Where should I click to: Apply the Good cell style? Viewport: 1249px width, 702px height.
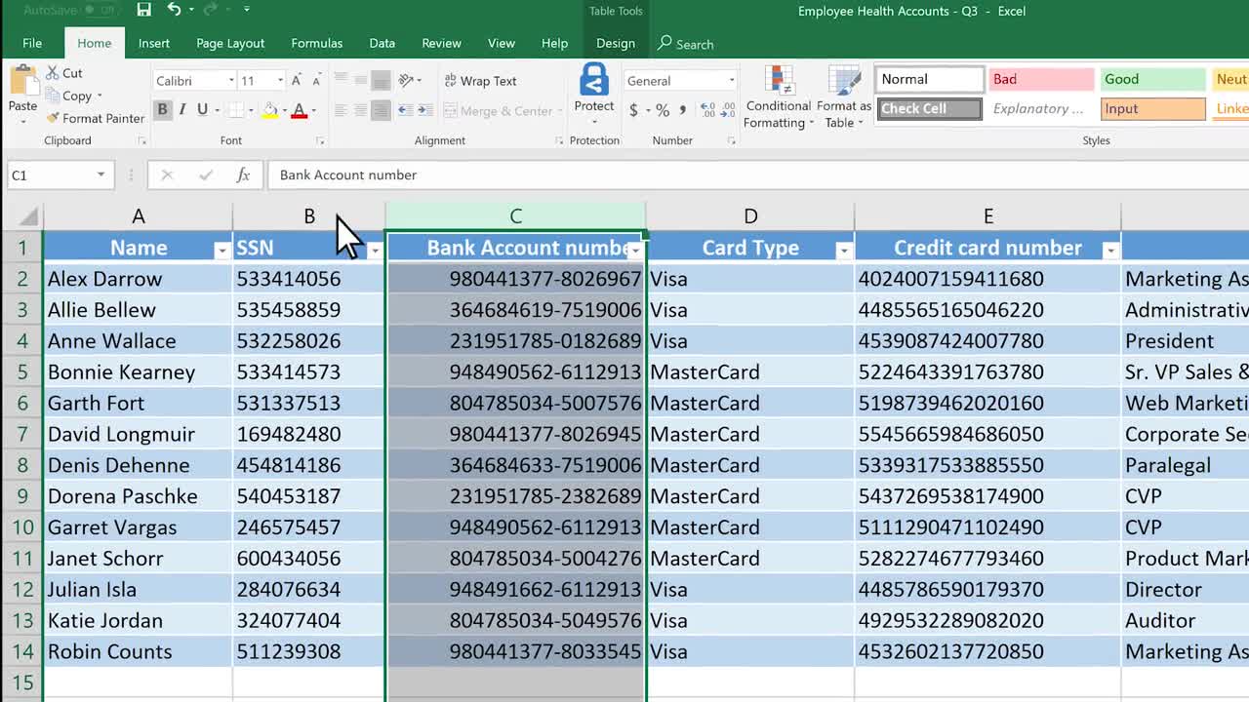[x=1152, y=79]
